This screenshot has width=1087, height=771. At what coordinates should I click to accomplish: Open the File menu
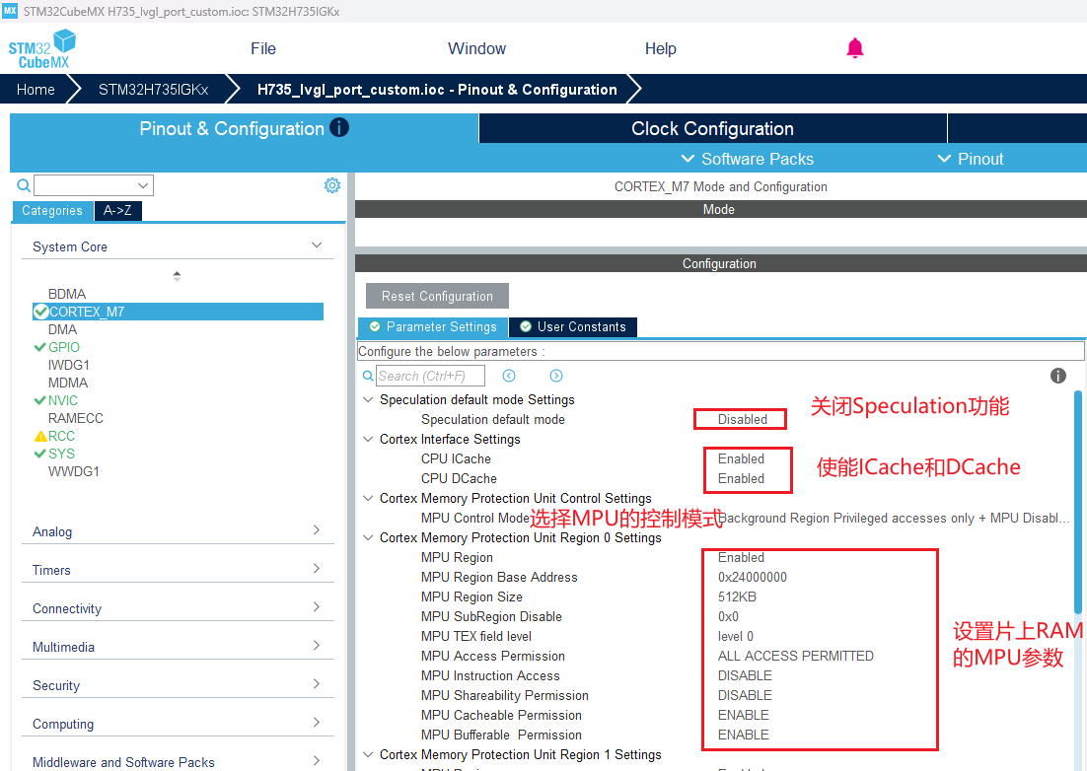click(263, 48)
